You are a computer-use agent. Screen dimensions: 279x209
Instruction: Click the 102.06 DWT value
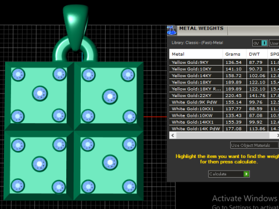[257, 75]
